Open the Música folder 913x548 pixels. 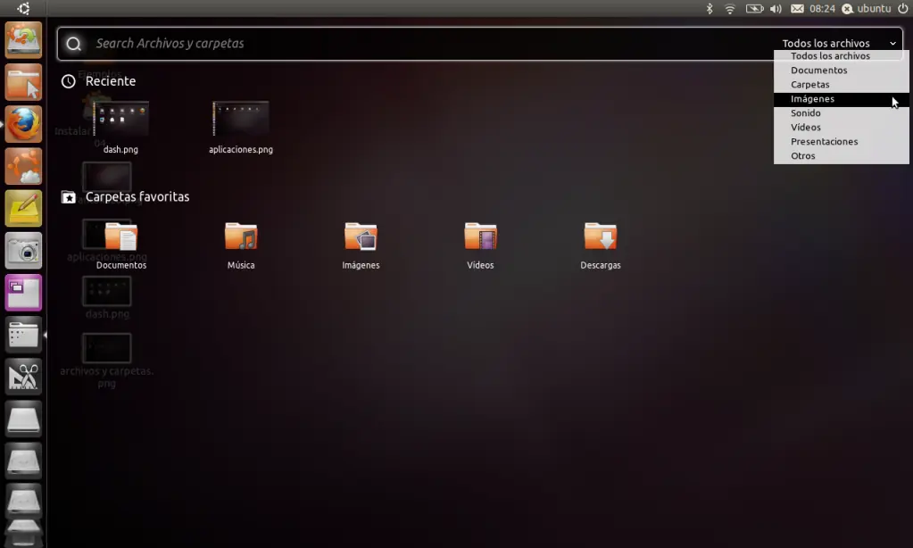(x=240, y=238)
